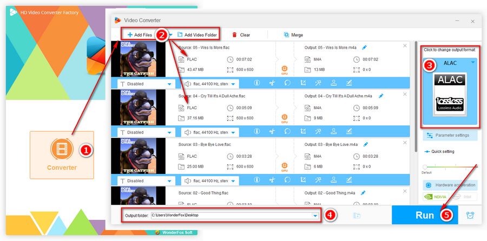The height and width of the screenshot is (241, 487).
Task: Click Add Files in the toolbar
Action: (140, 35)
